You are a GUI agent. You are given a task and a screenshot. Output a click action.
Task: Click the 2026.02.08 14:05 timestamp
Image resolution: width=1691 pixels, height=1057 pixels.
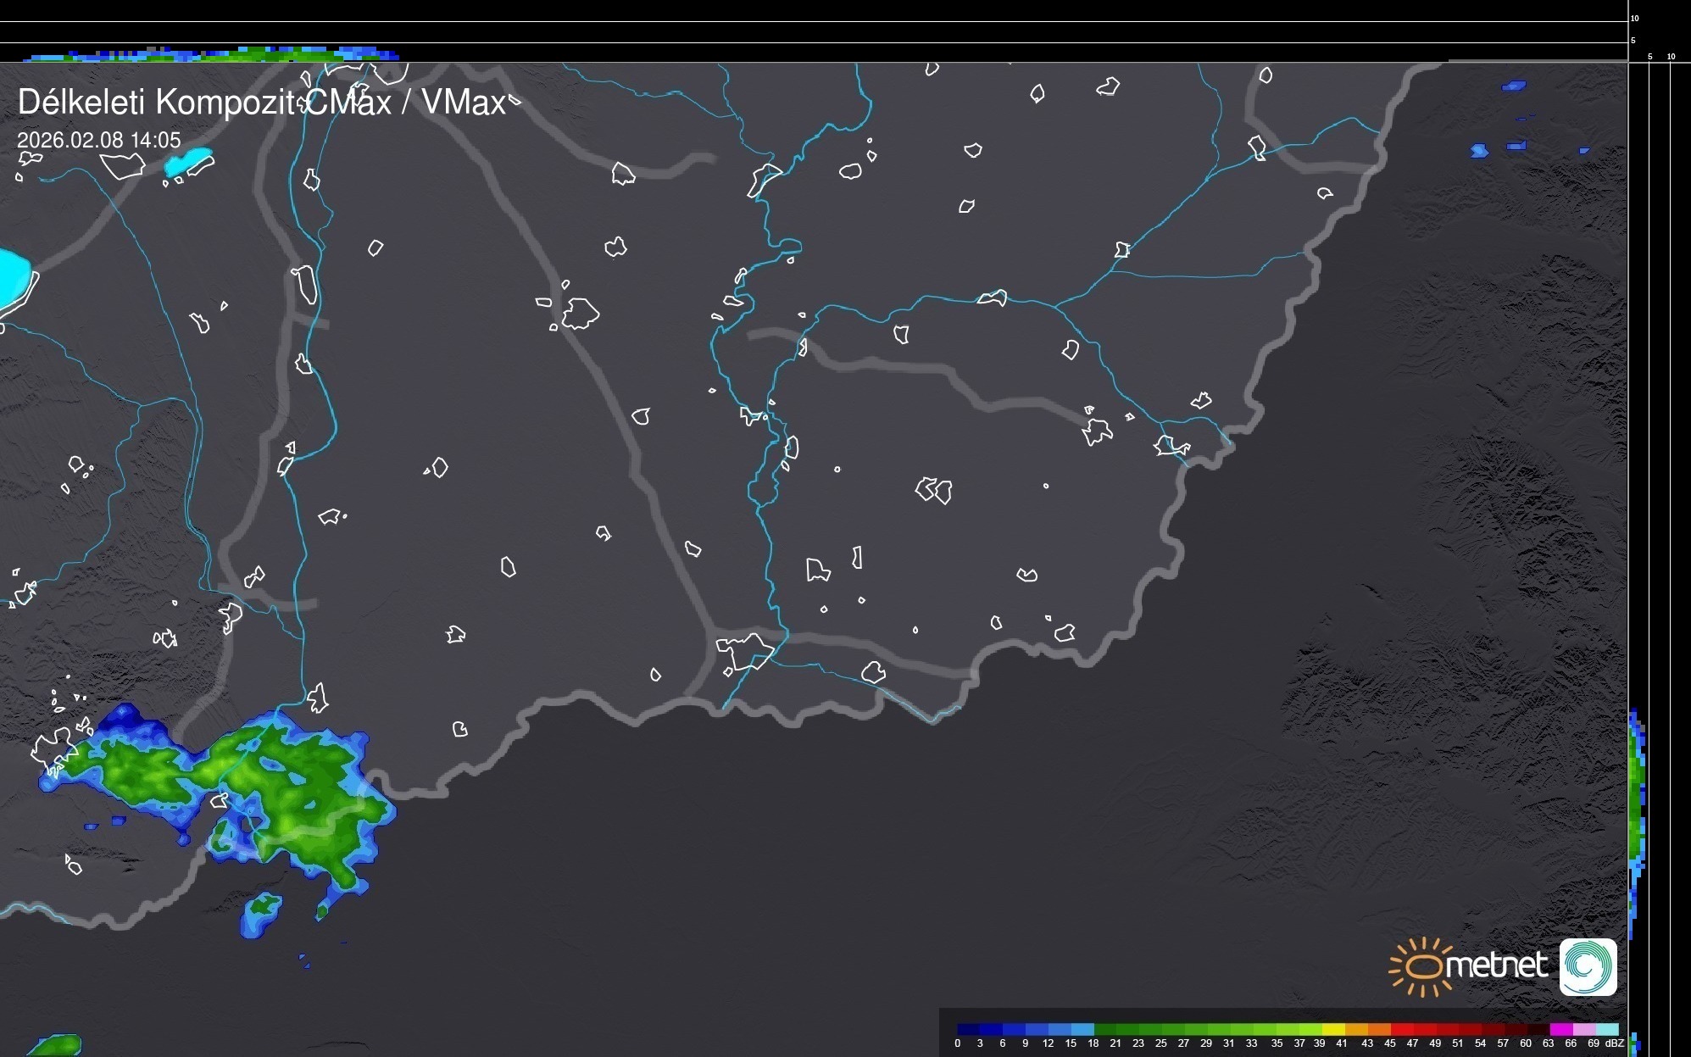99,140
